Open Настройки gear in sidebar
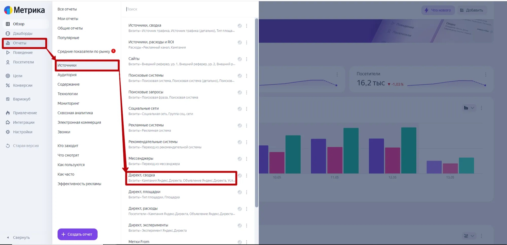 pos(8,132)
